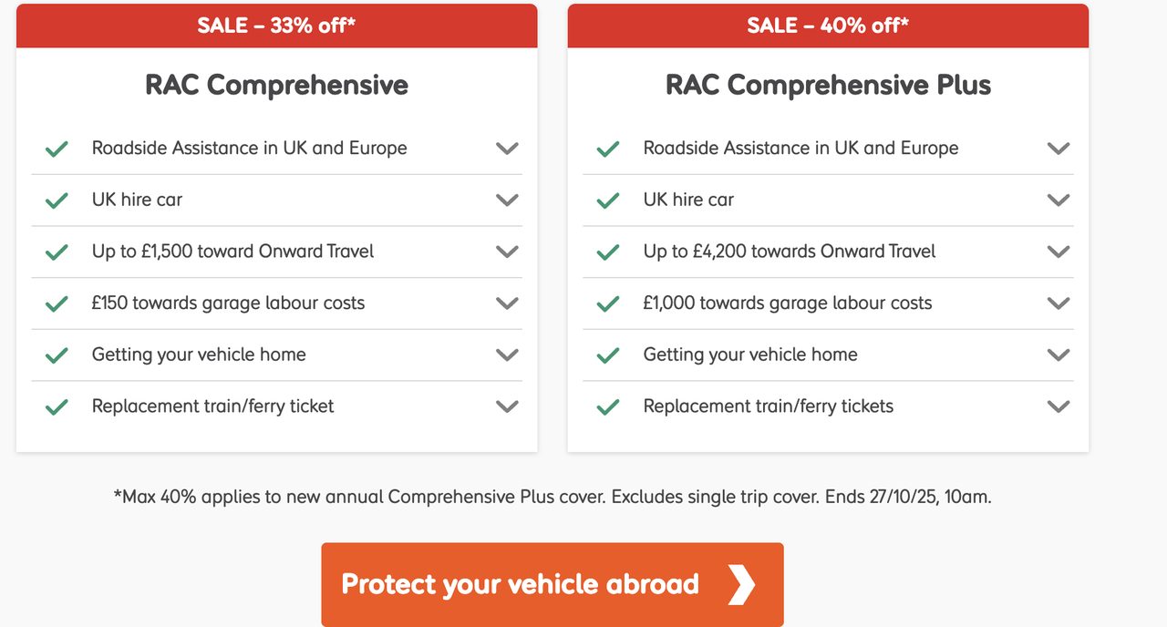This screenshot has width=1167, height=627.
Task: Expand the £4,200 Onward Travel chevron
Action: (1059, 252)
